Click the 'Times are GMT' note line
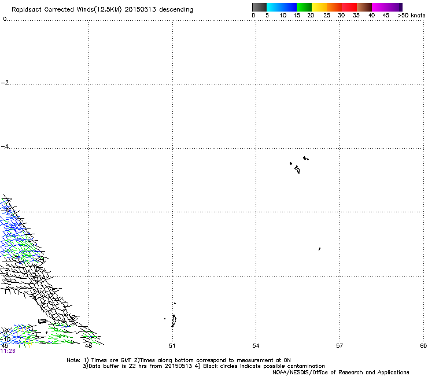Viewport: 428px width, 376px height. coord(179,360)
